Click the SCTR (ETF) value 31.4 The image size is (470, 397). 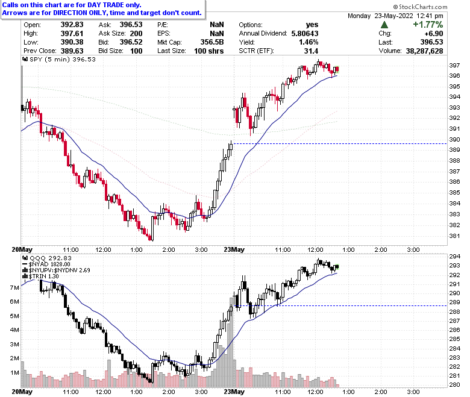(311, 51)
